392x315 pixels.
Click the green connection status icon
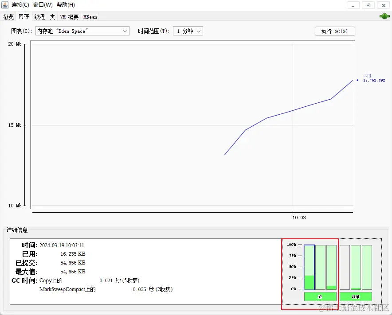point(384,16)
